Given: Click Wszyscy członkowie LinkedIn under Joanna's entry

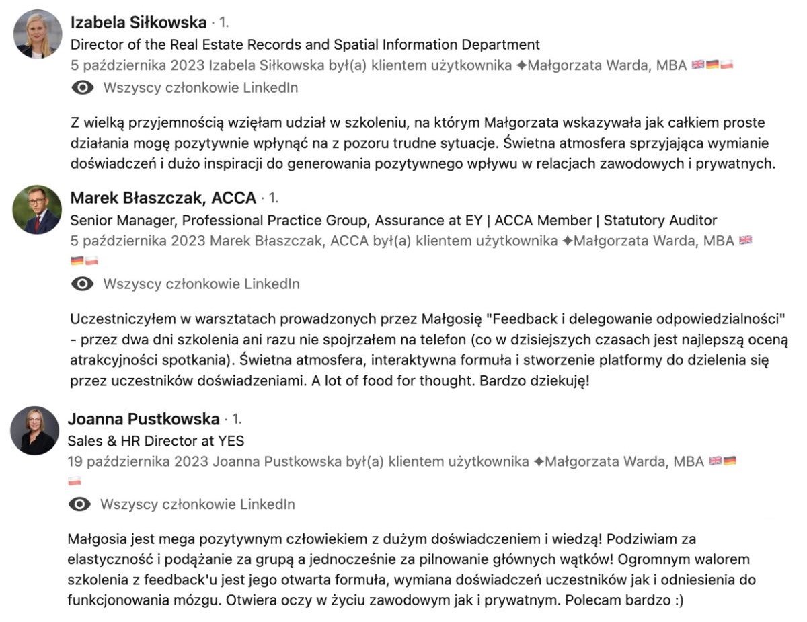Looking at the screenshot, I should (x=198, y=504).
